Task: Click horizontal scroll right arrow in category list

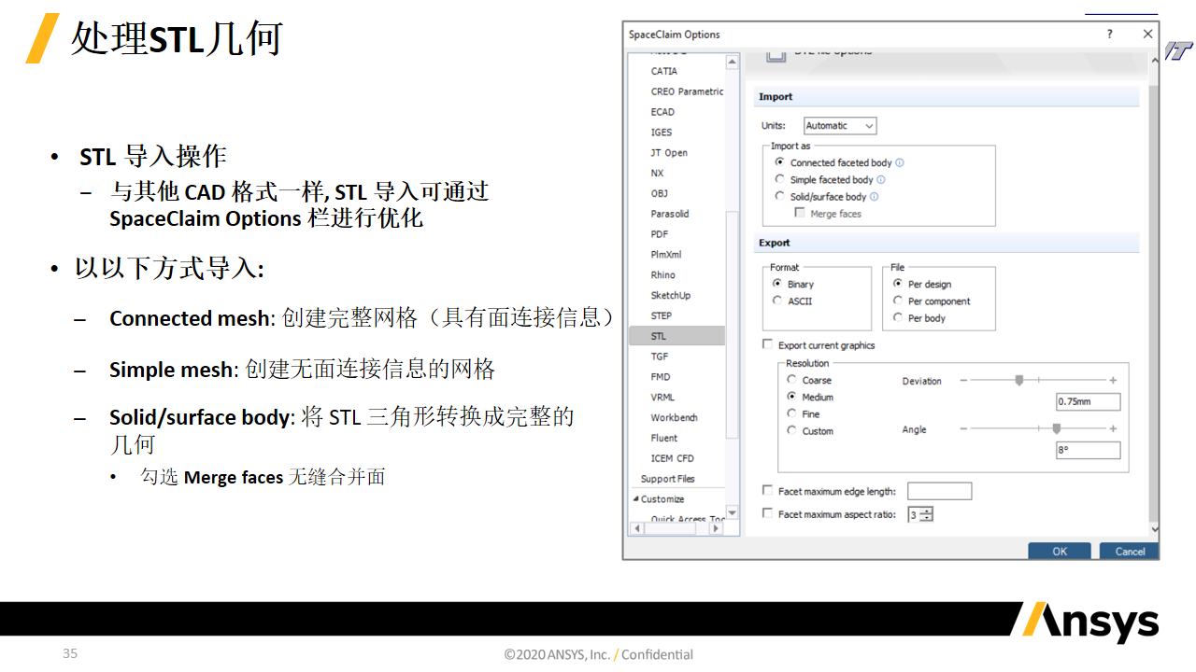Action: [x=717, y=528]
